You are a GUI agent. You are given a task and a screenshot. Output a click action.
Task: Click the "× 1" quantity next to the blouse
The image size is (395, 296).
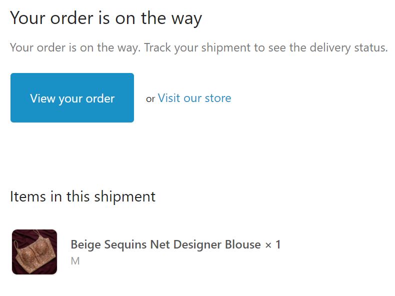click(273, 244)
